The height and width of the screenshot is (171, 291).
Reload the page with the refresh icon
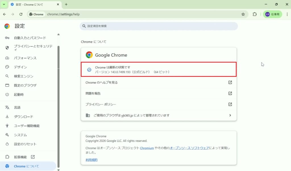21,14
